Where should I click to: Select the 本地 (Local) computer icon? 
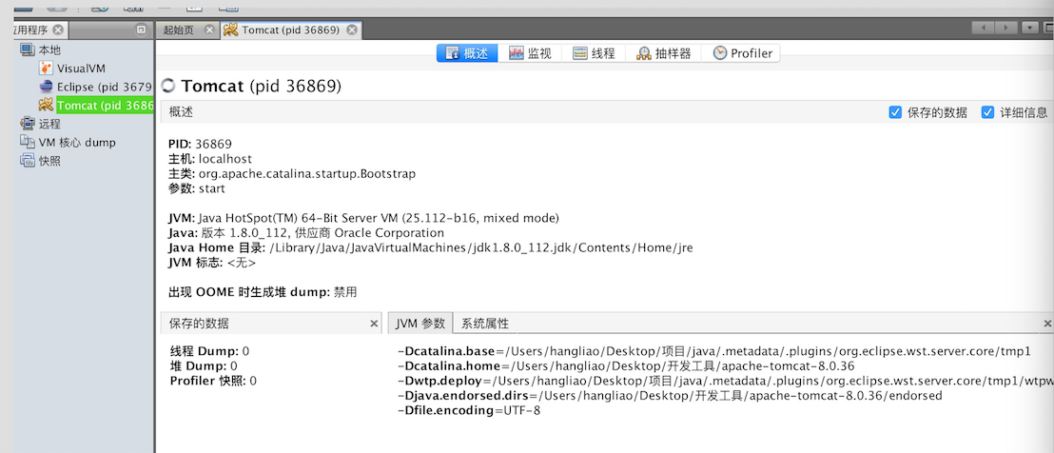pyautogui.click(x=27, y=49)
